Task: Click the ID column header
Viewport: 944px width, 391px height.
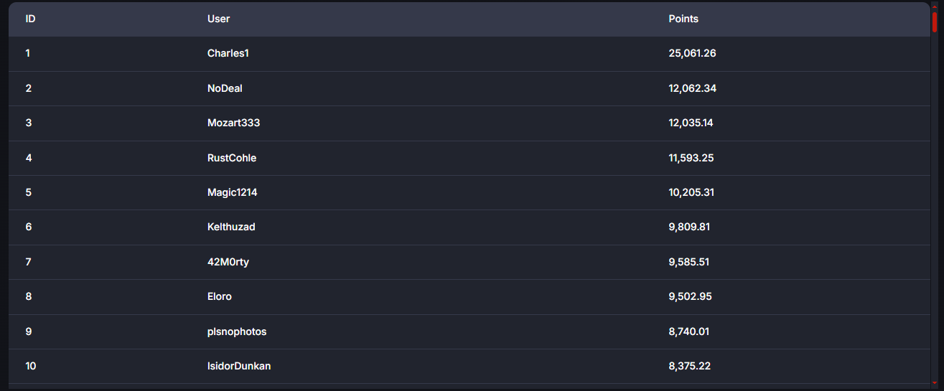Action: coord(31,19)
